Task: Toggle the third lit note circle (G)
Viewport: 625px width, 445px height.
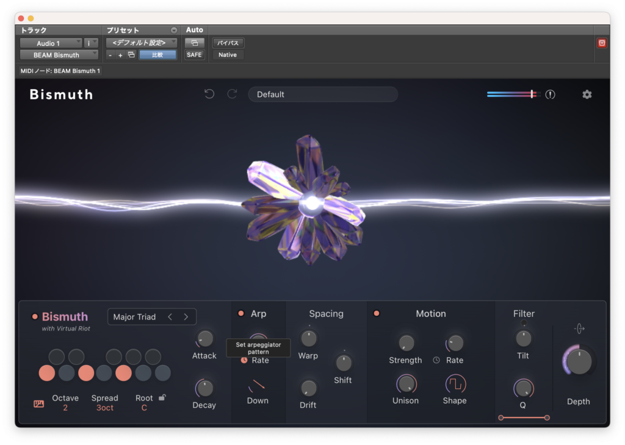Action: pyautogui.click(x=123, y=373)
